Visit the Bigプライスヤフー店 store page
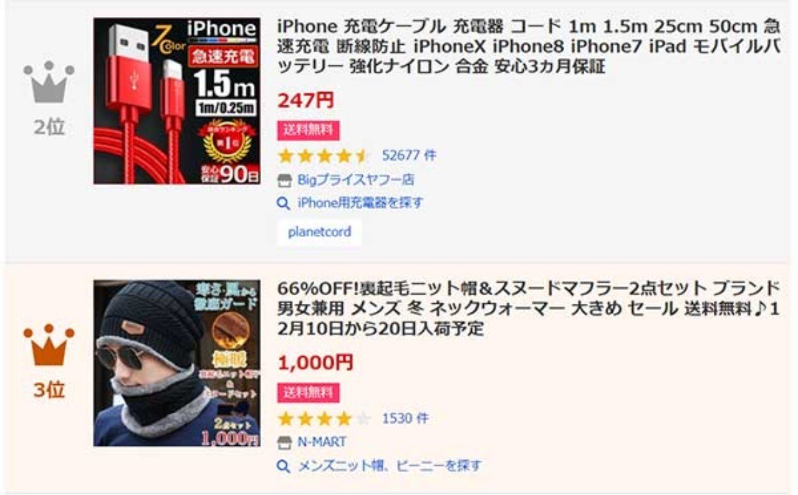The width and height of the screenshot is (798, 495). [x=355, y=181]
